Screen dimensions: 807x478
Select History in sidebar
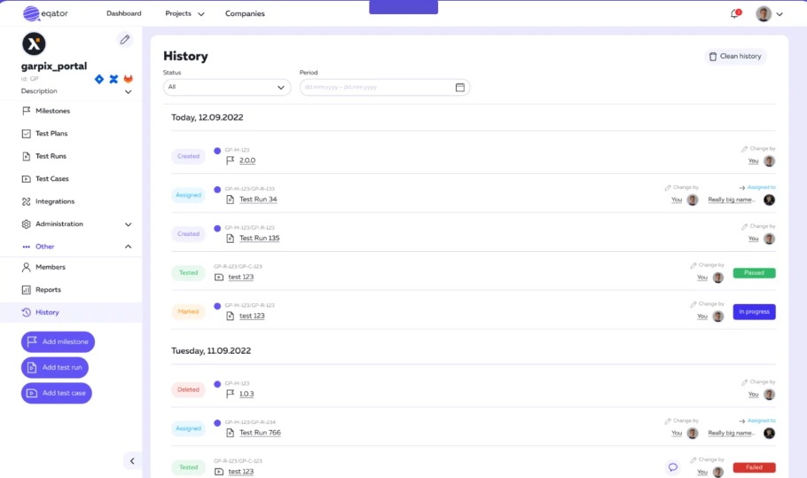[x=71, y=312]
